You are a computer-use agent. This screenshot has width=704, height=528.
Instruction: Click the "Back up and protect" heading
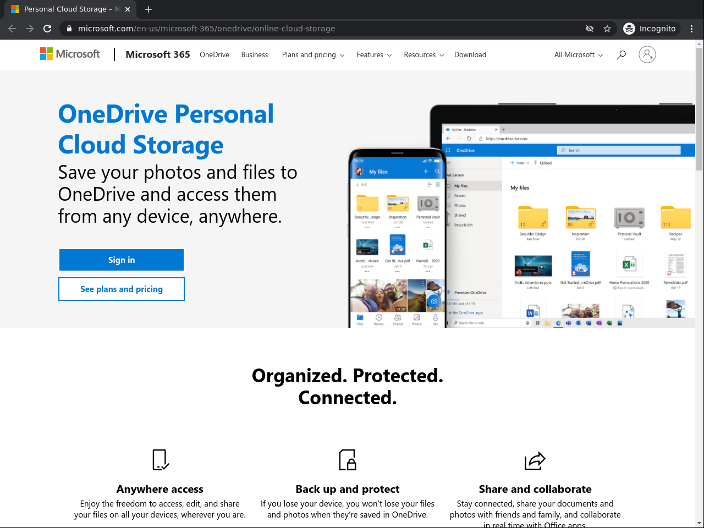[x=348, y=489]
